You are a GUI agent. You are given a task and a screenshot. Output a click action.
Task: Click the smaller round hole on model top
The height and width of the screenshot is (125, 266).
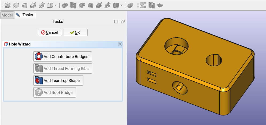tap(214, 60)
